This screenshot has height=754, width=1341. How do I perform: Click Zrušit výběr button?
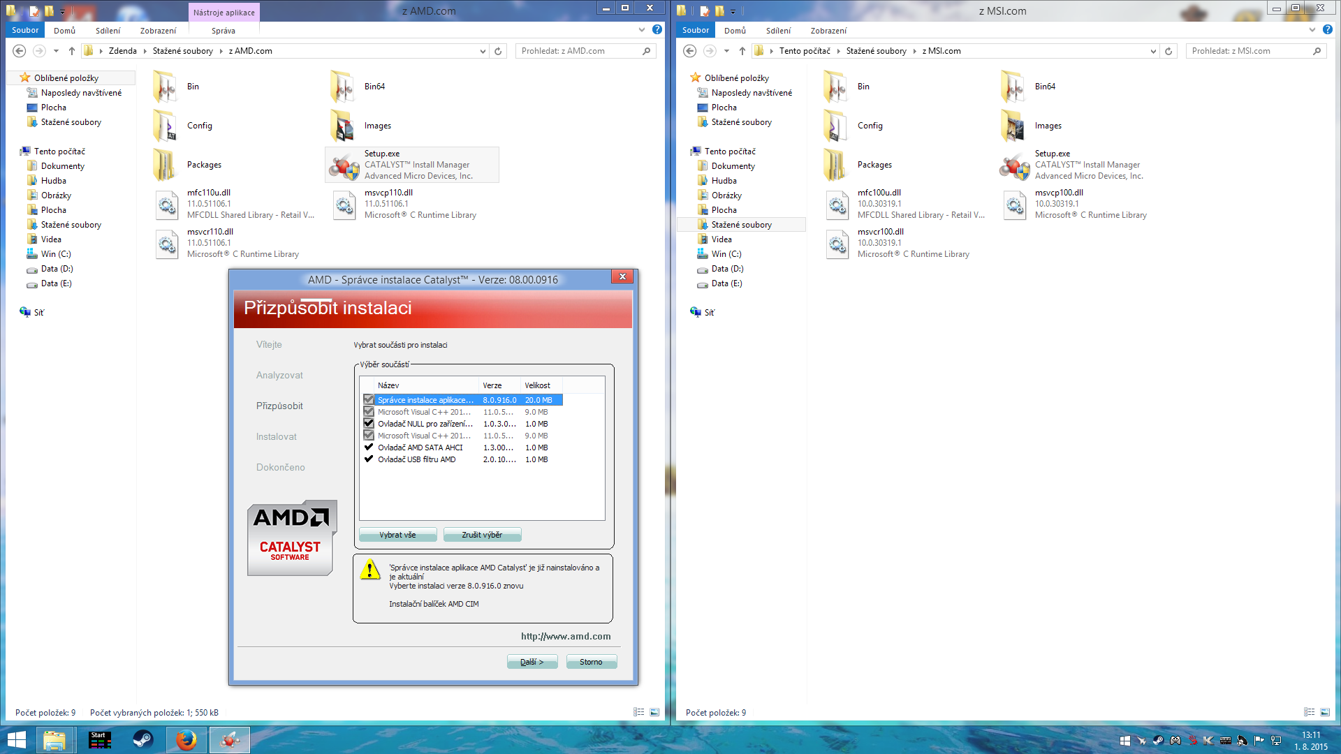[x=482, y=535]
